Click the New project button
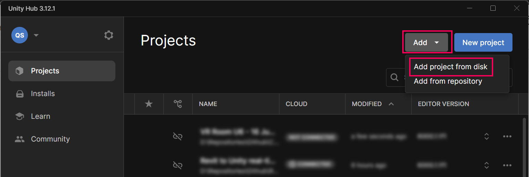The height and width of the screenshot is (177, 529). click(483, 43)
